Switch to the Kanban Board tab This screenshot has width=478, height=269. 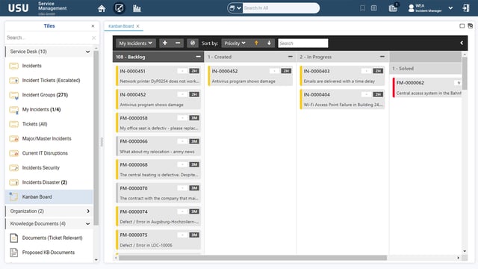[x=121, y=26]
